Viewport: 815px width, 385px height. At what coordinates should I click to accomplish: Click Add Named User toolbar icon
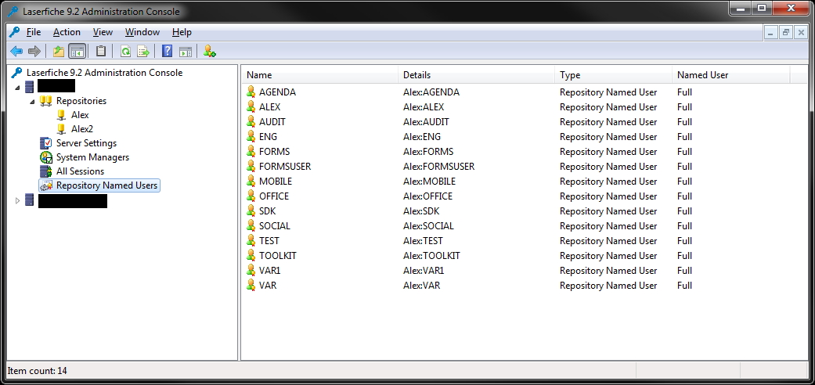tap(210, 51)
